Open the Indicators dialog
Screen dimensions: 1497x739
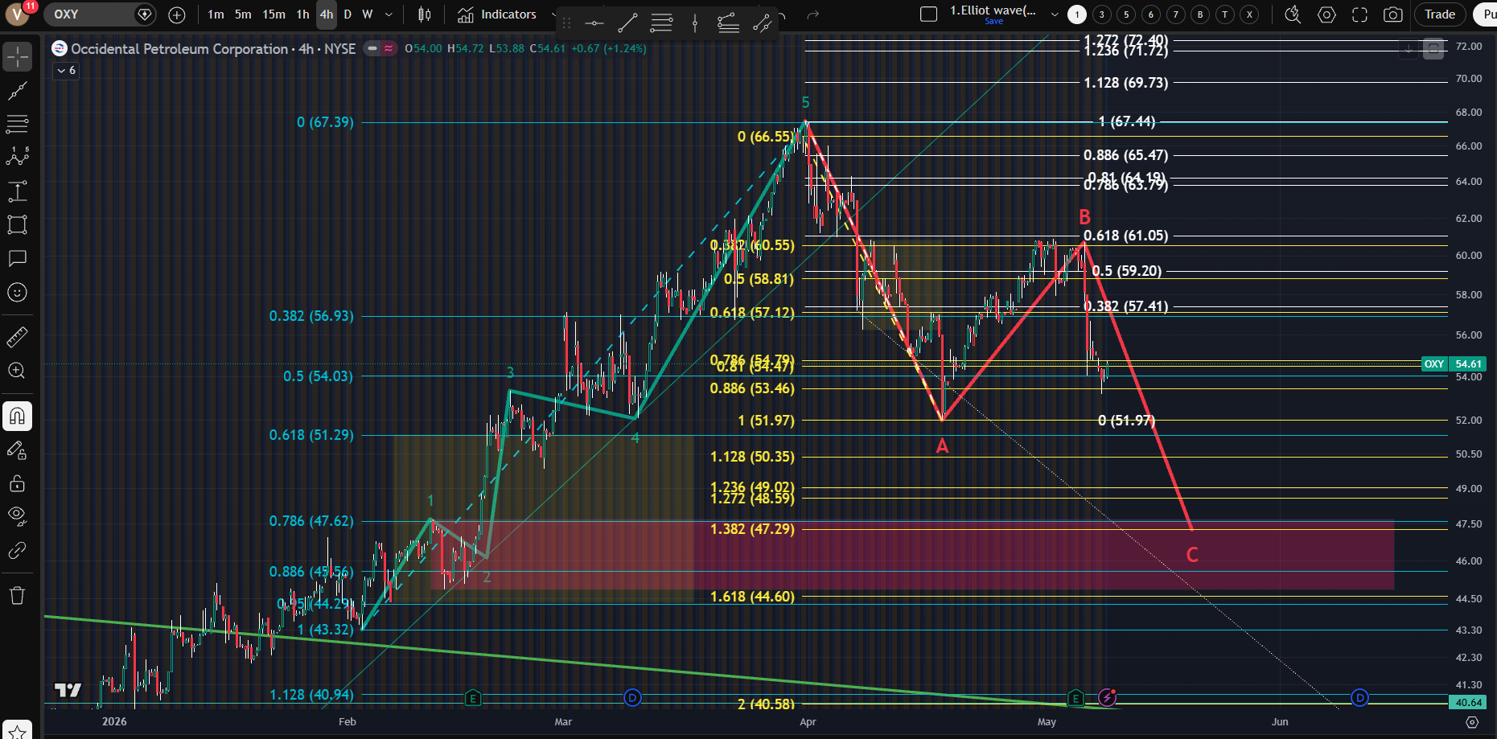pos(497,14)
